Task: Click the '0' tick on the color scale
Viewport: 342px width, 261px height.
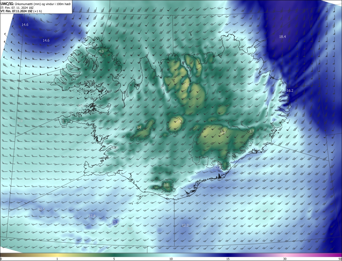Action: (1, 259)
